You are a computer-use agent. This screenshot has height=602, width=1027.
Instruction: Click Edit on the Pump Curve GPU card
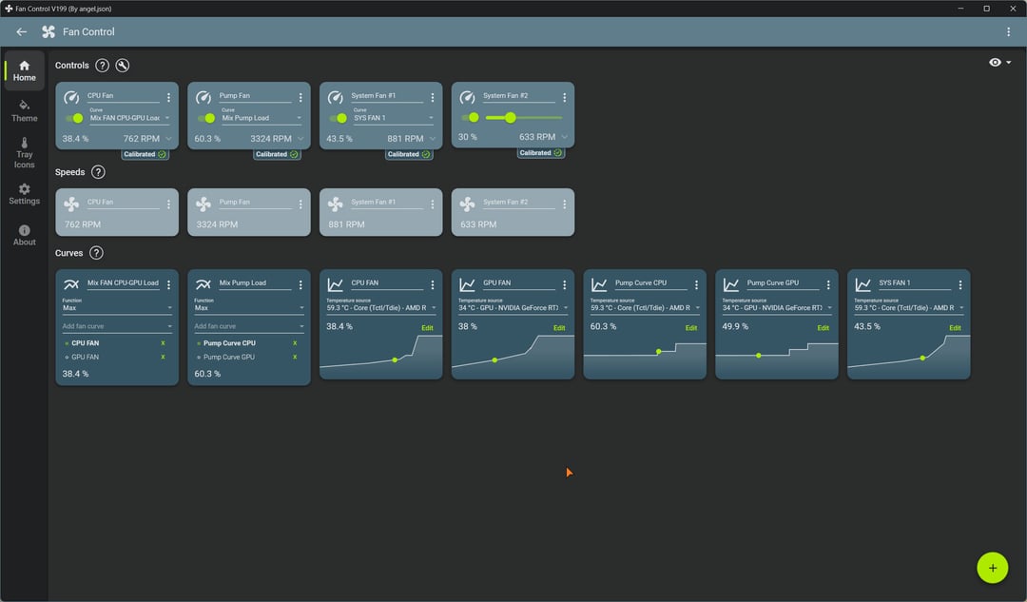tap(823, 327)
